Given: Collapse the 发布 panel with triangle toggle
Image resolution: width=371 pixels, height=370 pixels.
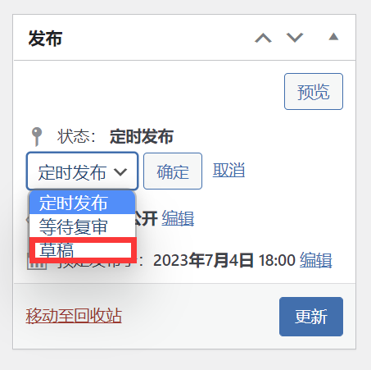Looking at the screenshot, I should (x=333, y=36).
